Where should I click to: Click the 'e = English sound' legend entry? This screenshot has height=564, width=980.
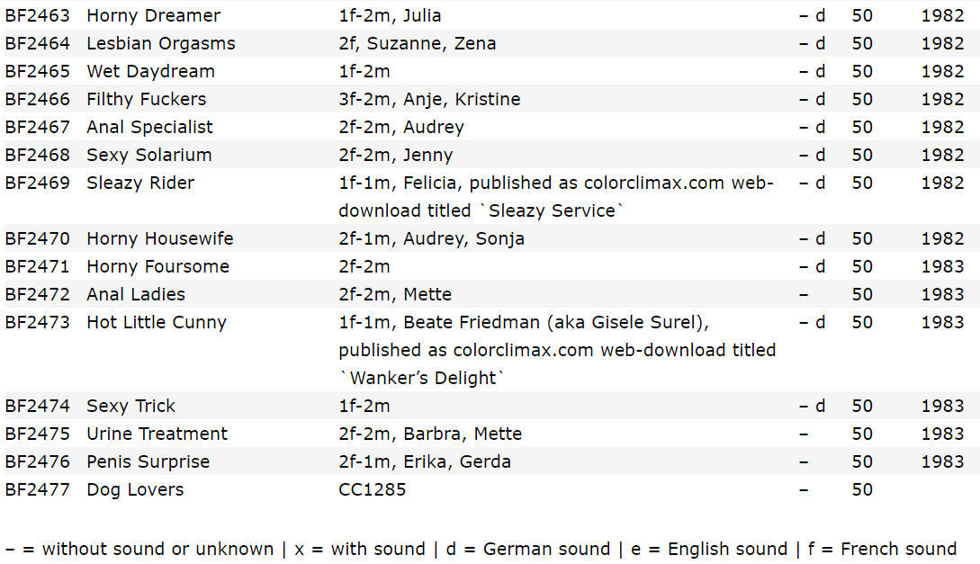click(x=709, y=549)
